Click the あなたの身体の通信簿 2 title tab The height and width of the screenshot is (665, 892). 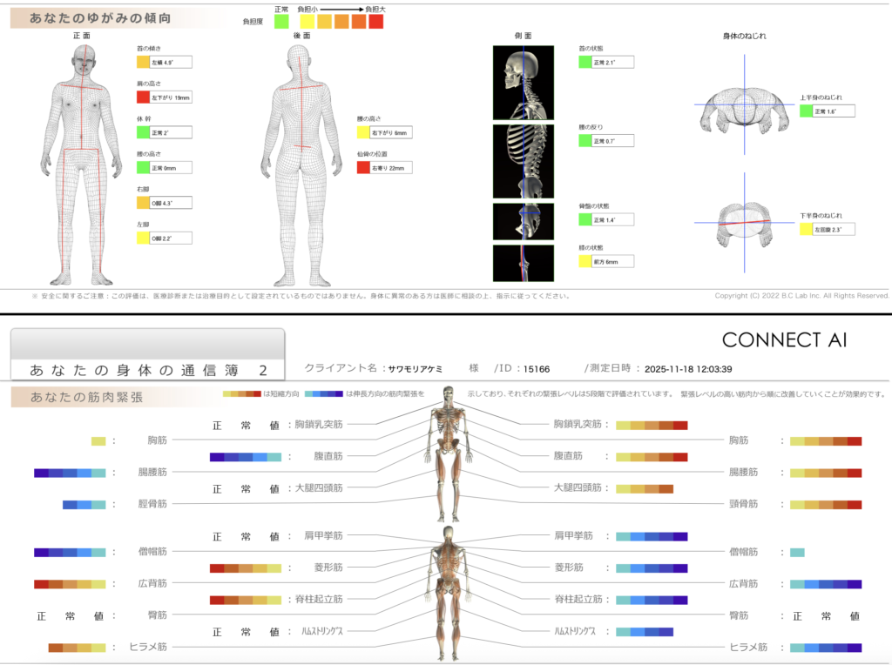148,369
